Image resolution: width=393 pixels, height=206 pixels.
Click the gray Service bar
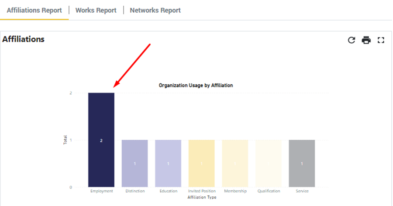[302, 164]
